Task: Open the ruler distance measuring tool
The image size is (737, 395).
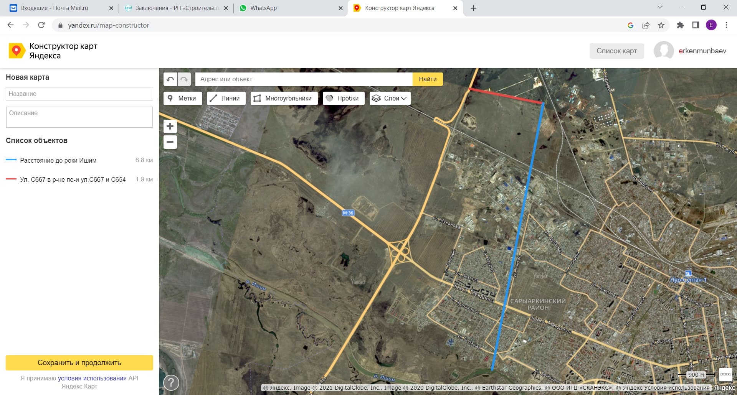Action: click(x=725, y=374)
